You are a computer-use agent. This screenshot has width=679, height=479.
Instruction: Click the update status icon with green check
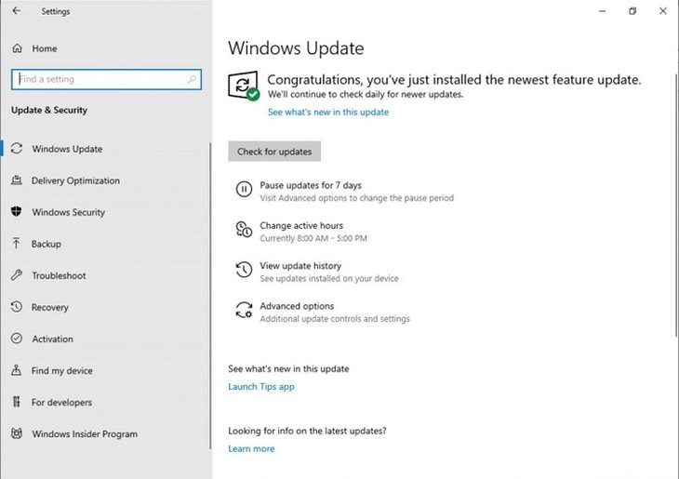pos(244,86)
